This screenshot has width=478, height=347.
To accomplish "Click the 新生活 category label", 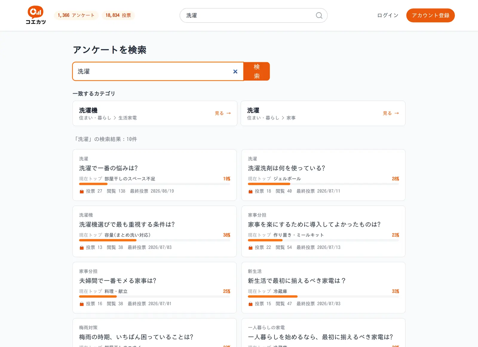I will click(255, 271).
